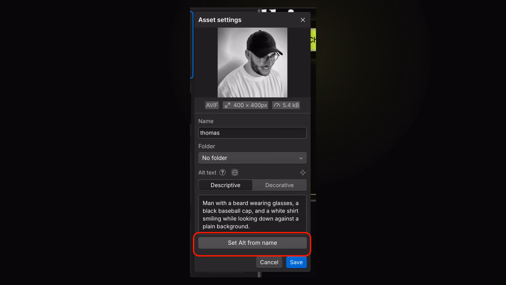Select the 5.4 kB file size badge

[x=286, y=105]
